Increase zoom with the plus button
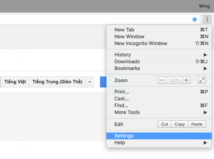 [x=186, y=80]
